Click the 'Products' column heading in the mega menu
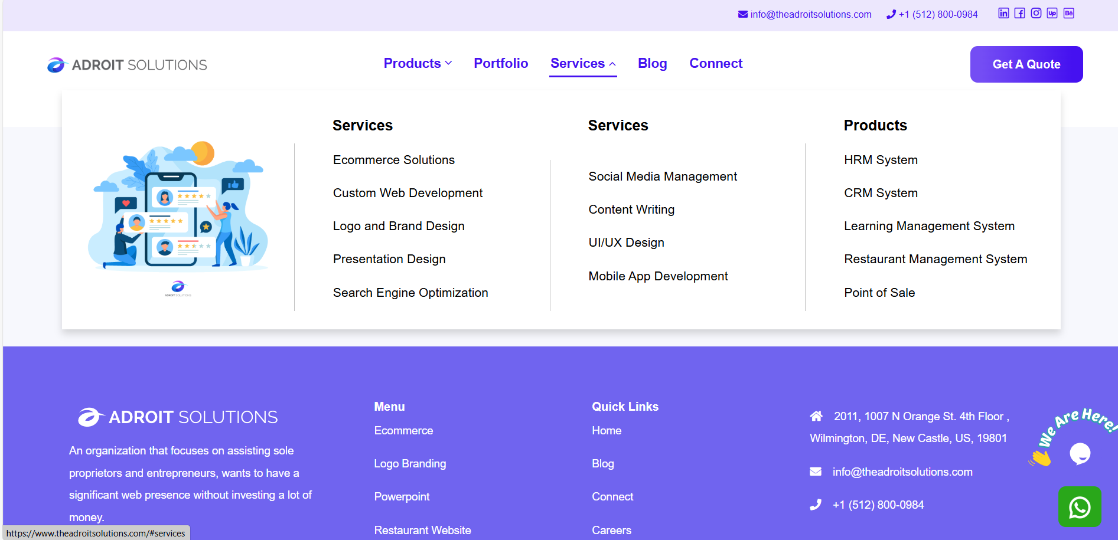The width and height of the screenshot is (1118, 540). (875, 125)
